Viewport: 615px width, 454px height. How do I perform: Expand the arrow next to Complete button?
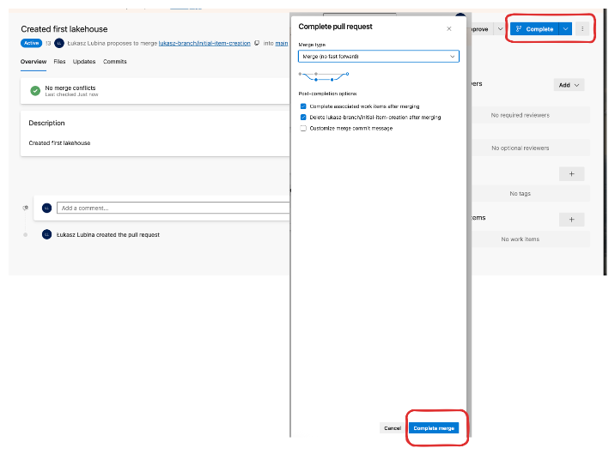tap(565, 28)
